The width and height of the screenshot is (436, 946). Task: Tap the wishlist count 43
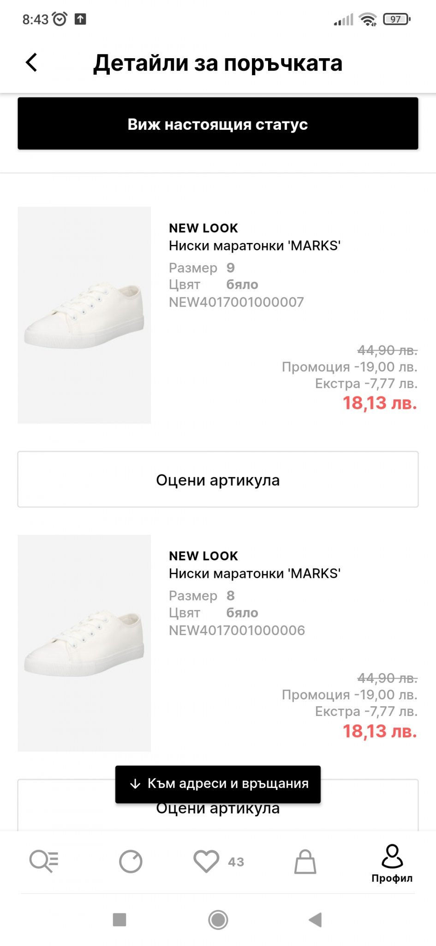[x=236, y=862]
